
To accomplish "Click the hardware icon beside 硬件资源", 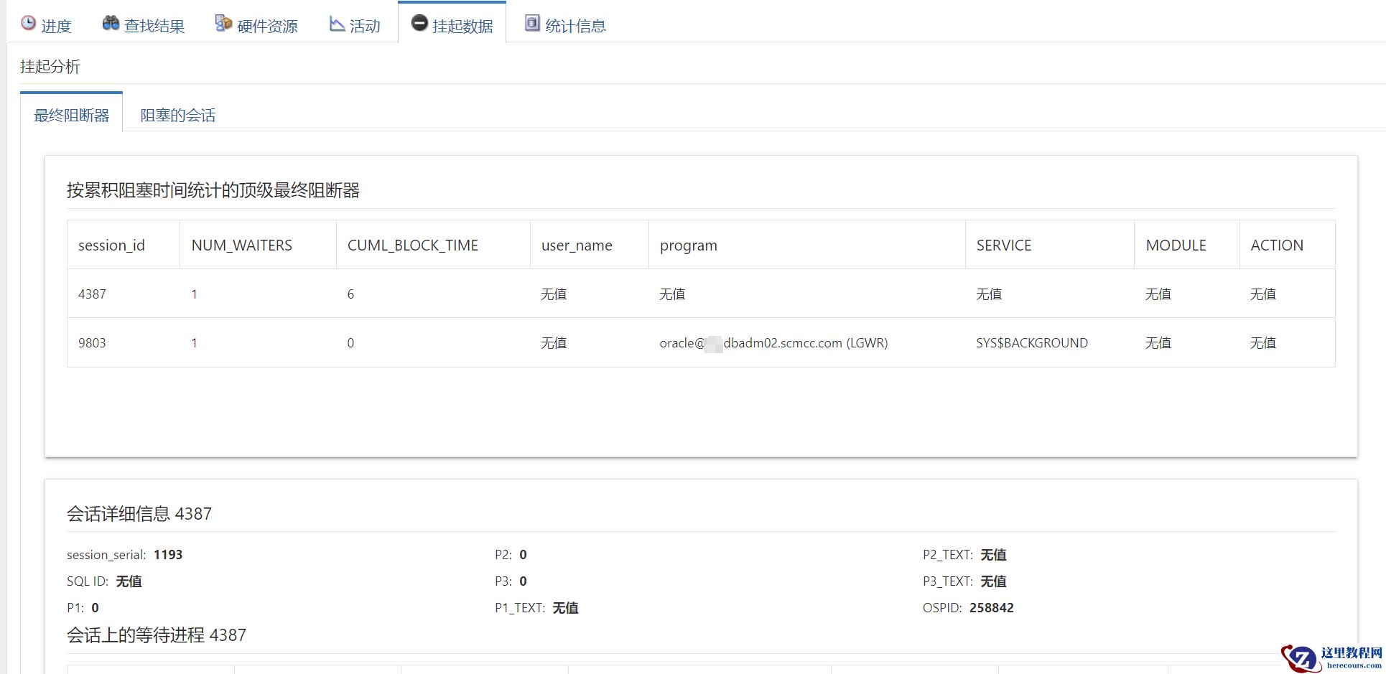I will click(x=223, y=23).
